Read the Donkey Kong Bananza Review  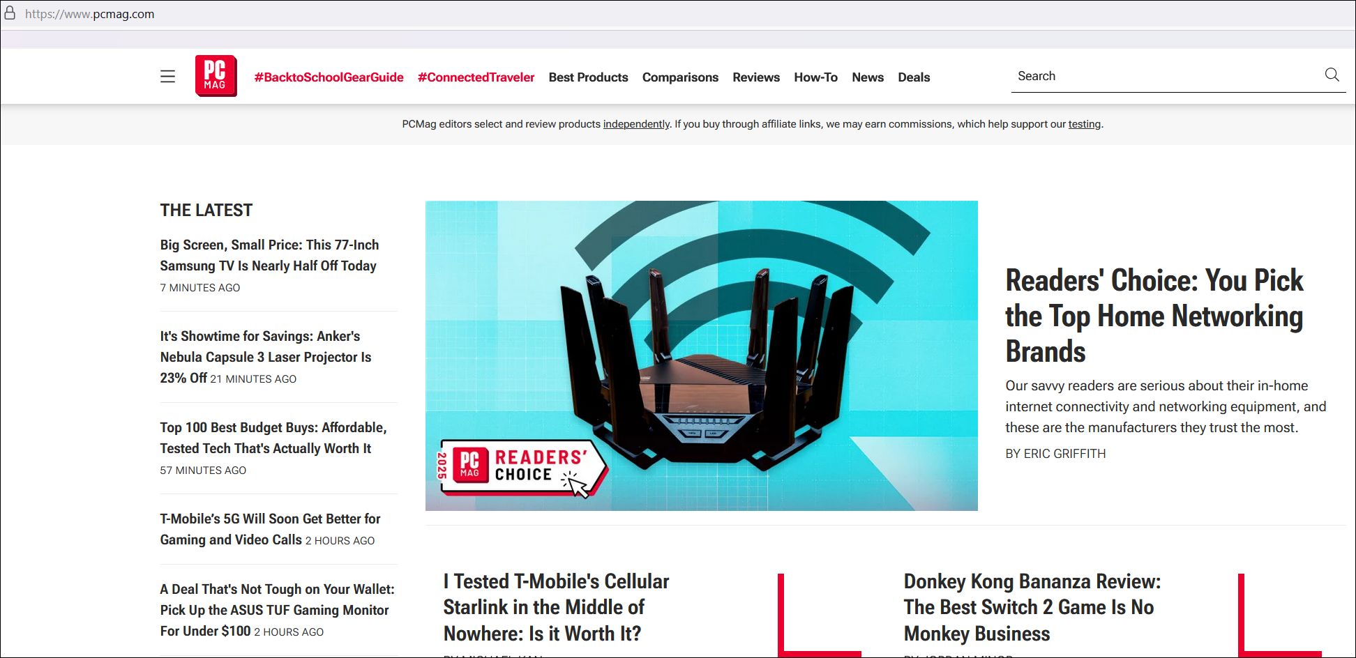[x=1032, y=607]
